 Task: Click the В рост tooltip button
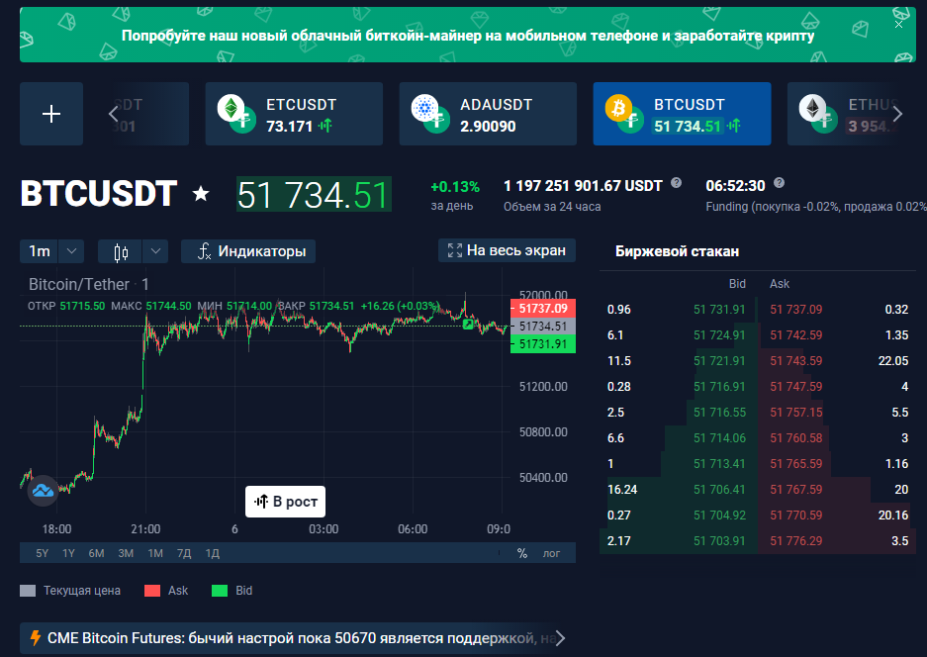(286, 502)
